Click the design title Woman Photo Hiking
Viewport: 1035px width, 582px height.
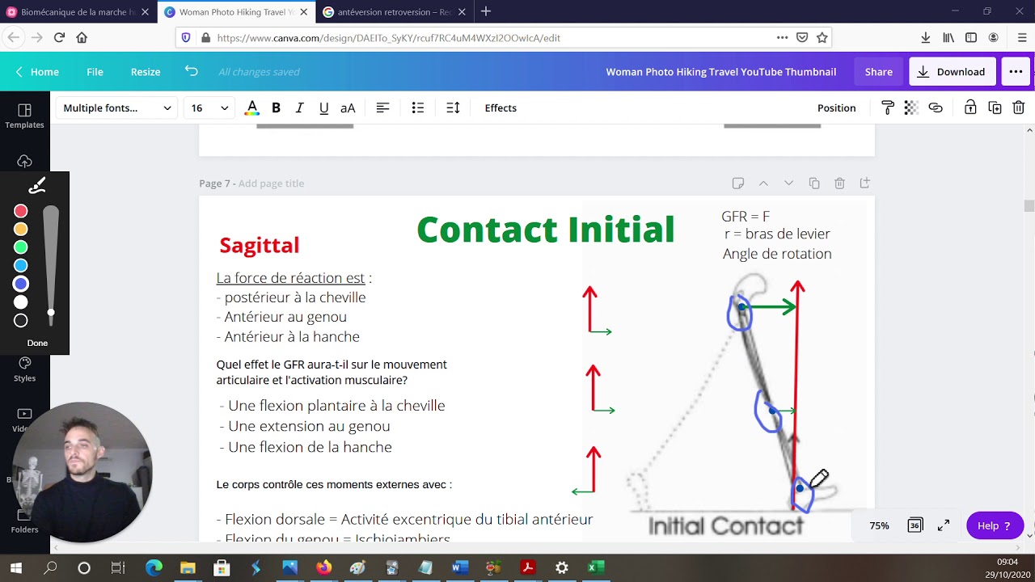click(x=720, y=71)
